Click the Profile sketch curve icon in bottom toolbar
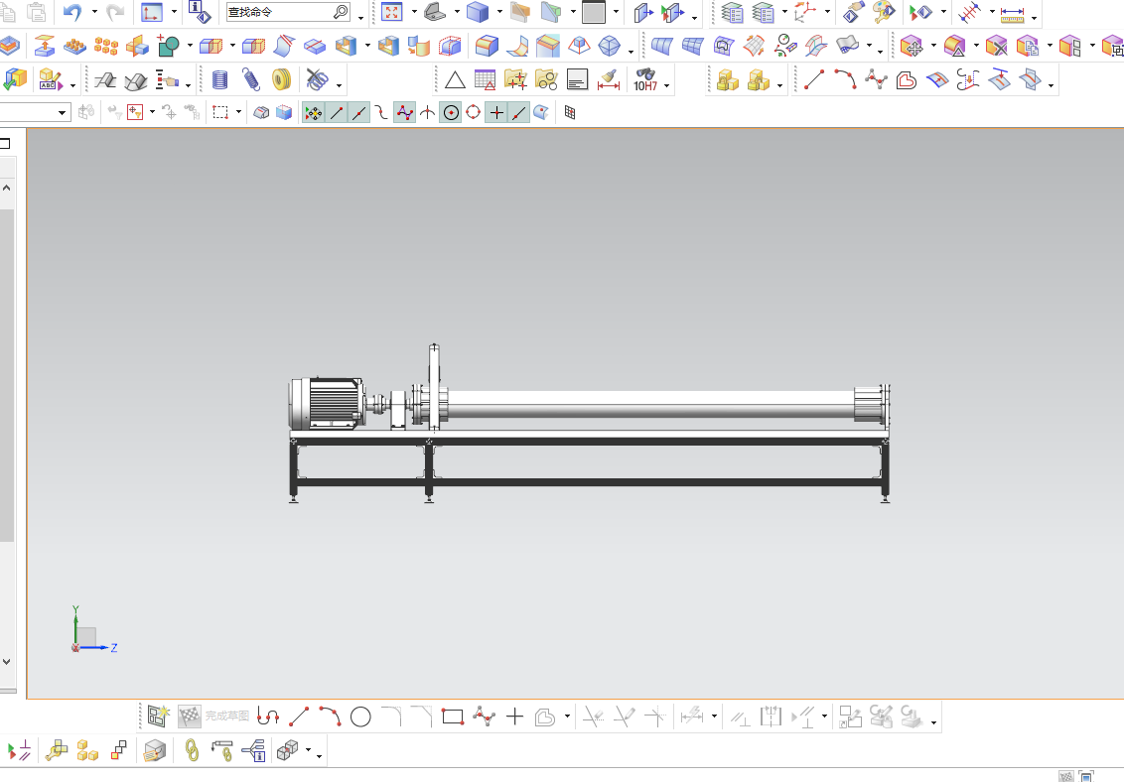This screenshot has width=1124, height=782. (x=267, y=717)
